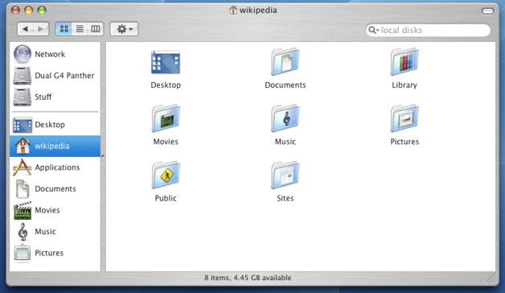Viewport: 505px width, 293px height.
Task: Select the Desktop icon in sidebar
Action: [x=23, y=125]
